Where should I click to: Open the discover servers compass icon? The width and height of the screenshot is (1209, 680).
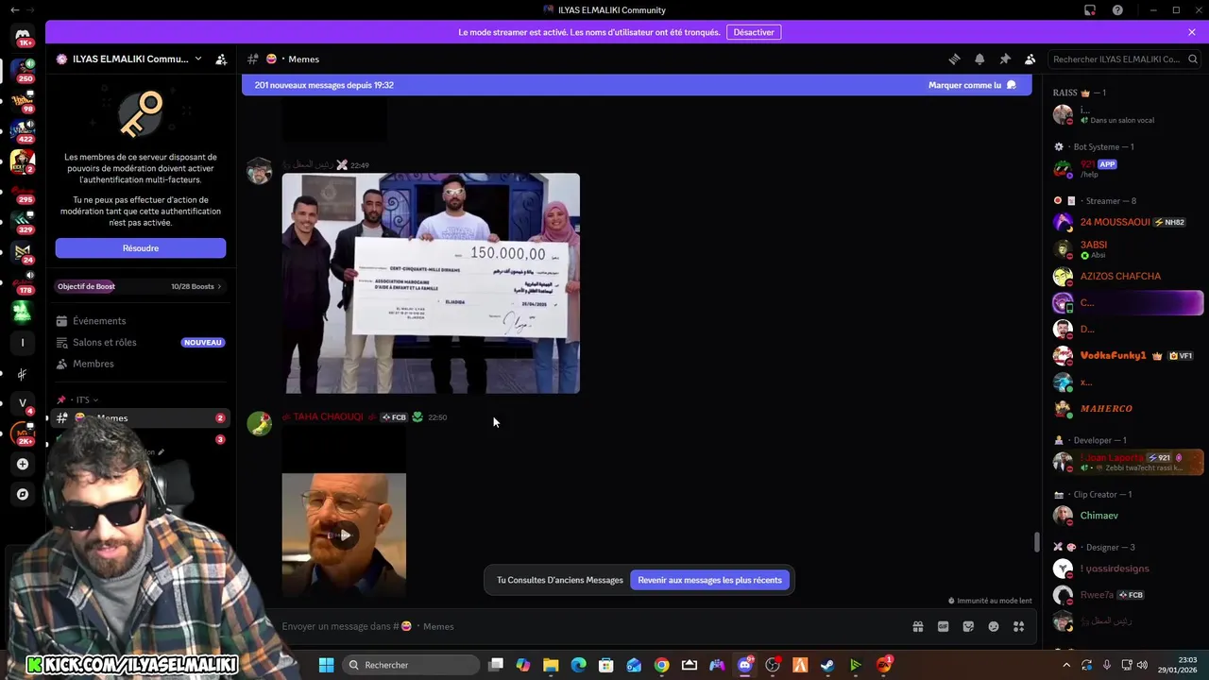tap(23, 494)
